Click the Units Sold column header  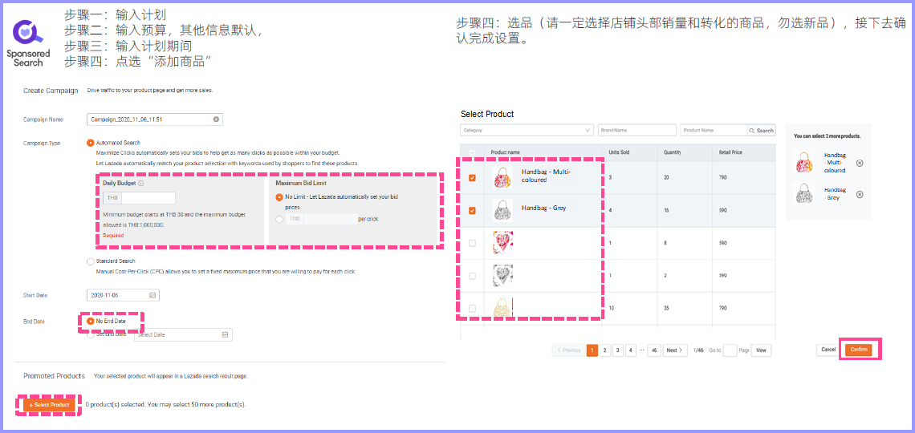pyautogui.click(x=619, y=152)
